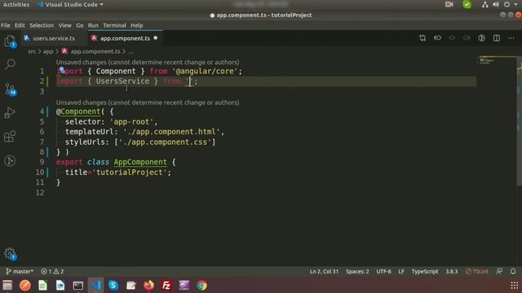Open the Run menu
This screenshot has height=293, width=522.
click(x=93, y=25)
